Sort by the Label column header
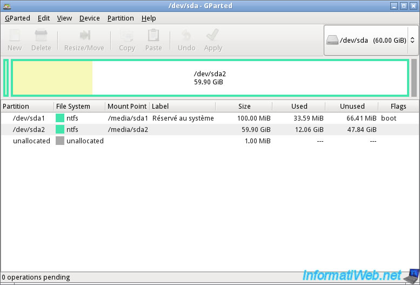 [x=183, y=107]
